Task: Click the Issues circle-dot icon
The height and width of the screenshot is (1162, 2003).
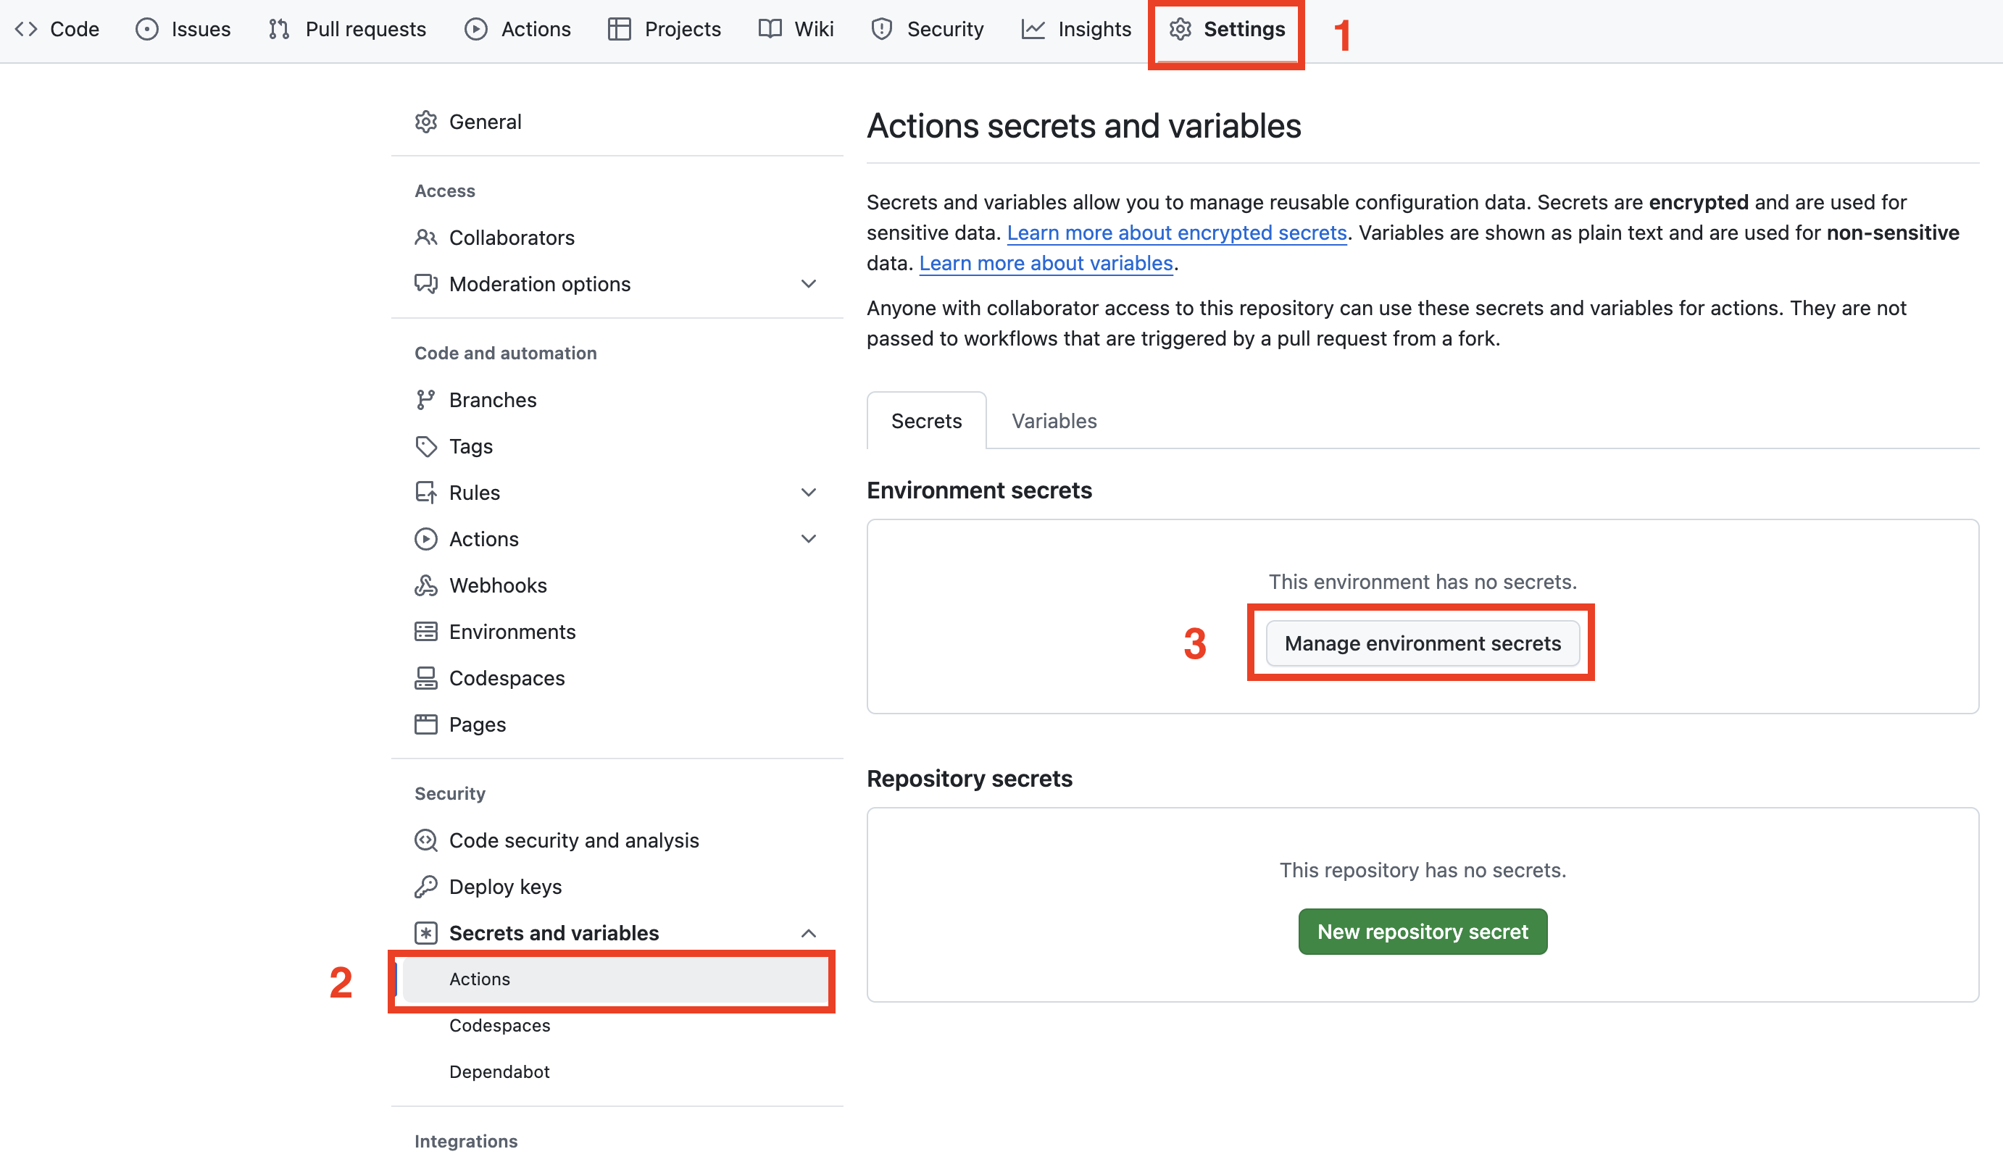Action: point(147,30)
